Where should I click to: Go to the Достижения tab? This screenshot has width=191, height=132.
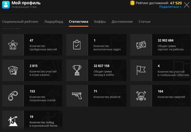click(122, 22)
